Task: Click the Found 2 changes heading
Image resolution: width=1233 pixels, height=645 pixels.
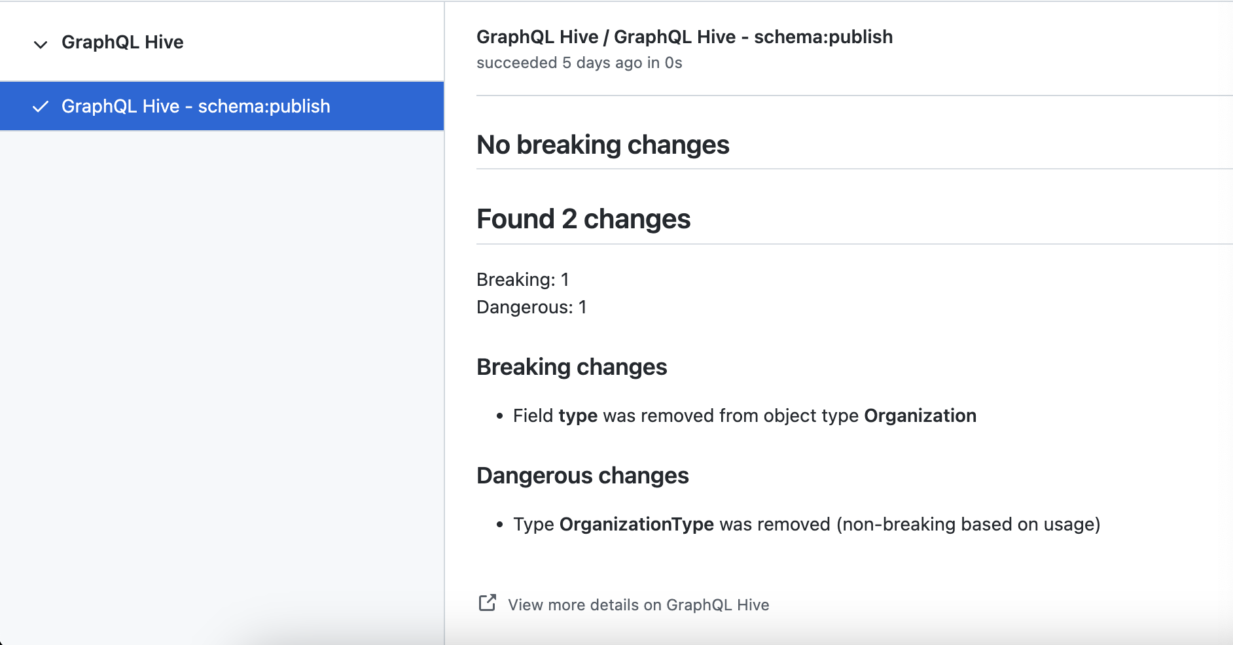Action: (583, 219)
